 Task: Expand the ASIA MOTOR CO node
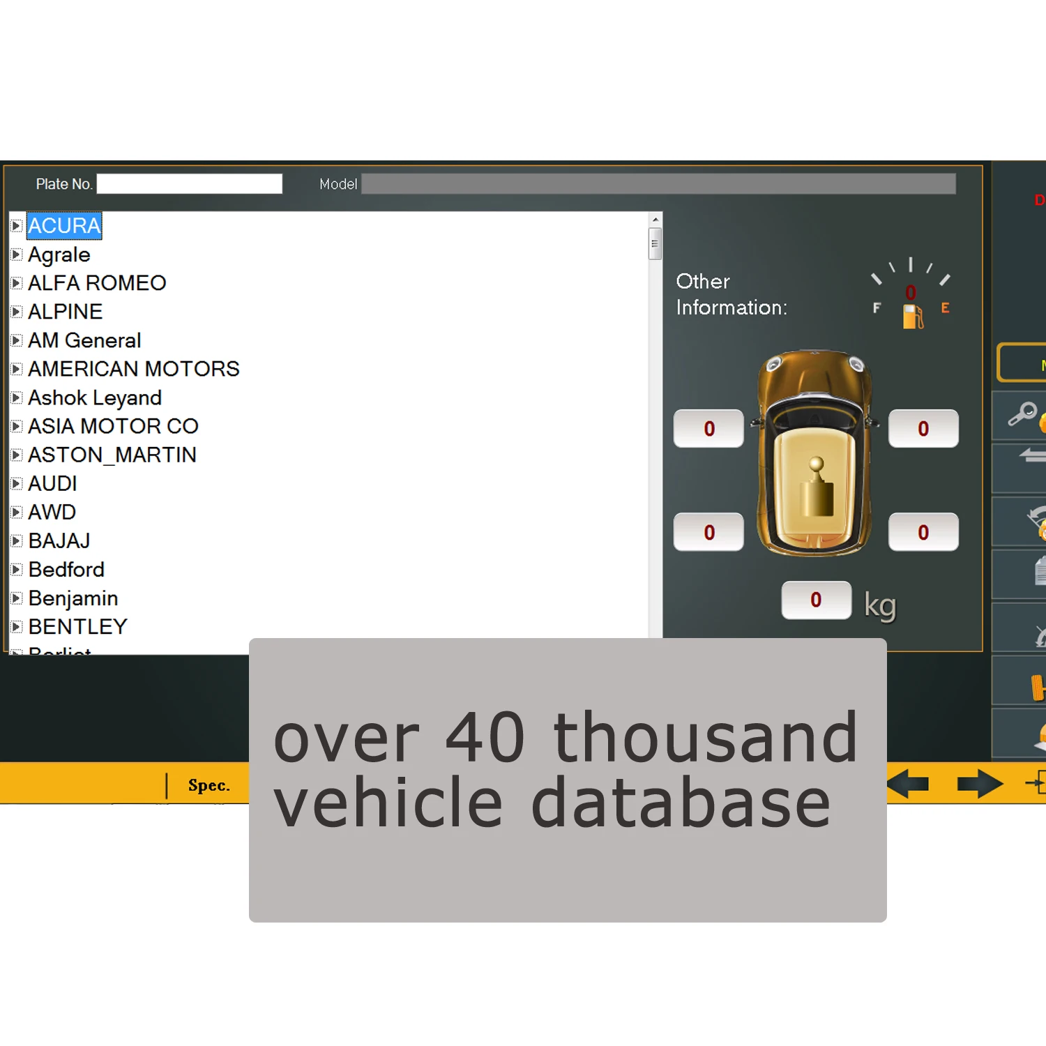[17, 426]
